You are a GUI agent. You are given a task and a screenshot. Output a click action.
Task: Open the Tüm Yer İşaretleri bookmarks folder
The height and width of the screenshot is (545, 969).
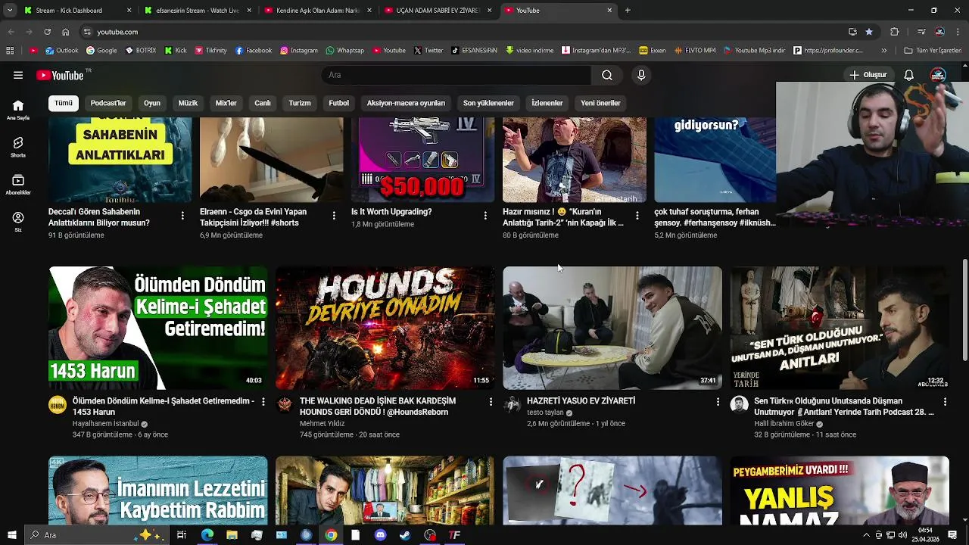933,51
